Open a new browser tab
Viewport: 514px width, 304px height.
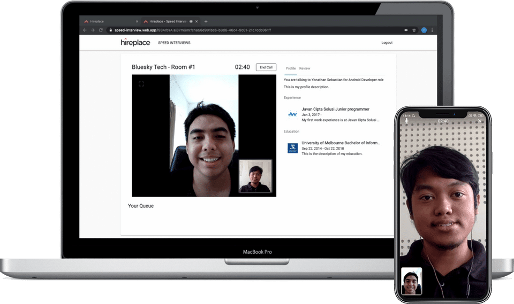pyautogui.click(x=206, y=21)
